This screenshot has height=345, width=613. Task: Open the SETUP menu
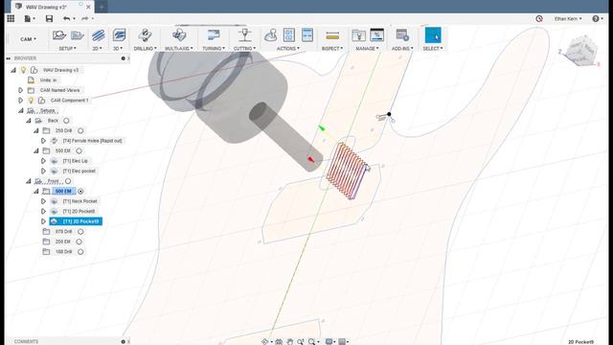pyautogui.click(x=67, y=49)
